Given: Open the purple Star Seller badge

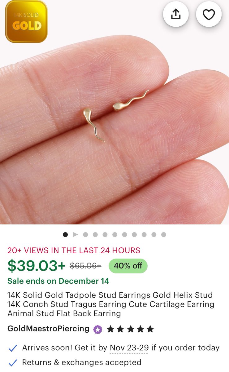Looking at the screenshot, I should pos(98,329).
